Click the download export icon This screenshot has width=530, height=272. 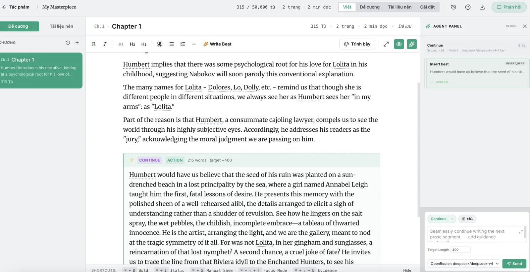482,7
